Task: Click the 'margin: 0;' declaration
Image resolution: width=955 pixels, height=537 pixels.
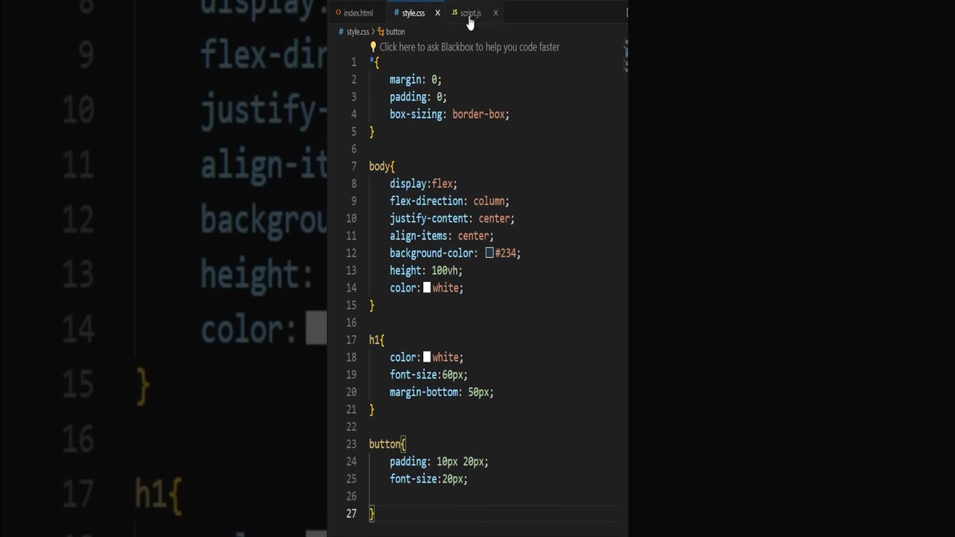Action: pyautogui.click(x=416, y=80)
